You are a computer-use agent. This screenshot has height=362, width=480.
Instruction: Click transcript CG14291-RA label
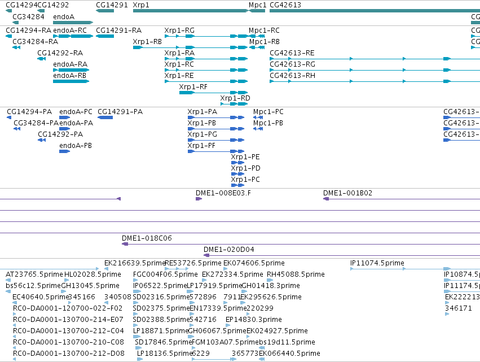[x=119, y=30]
